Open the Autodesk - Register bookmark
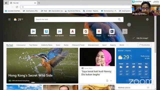 [x=91, y=11]
